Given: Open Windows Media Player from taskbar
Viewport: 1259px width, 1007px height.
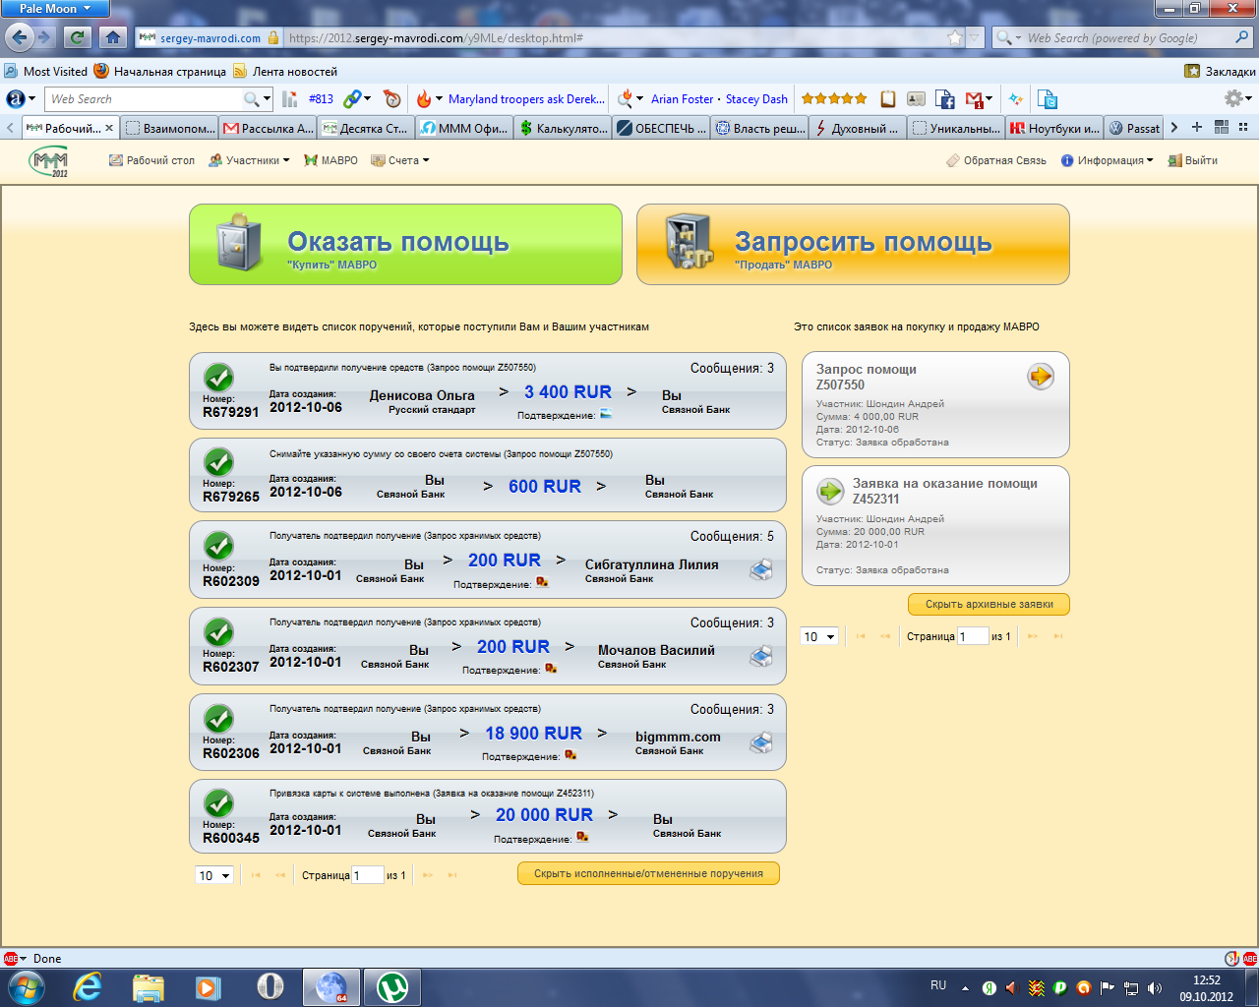Looking at the screenshot, I should click(x=208, y=986).
